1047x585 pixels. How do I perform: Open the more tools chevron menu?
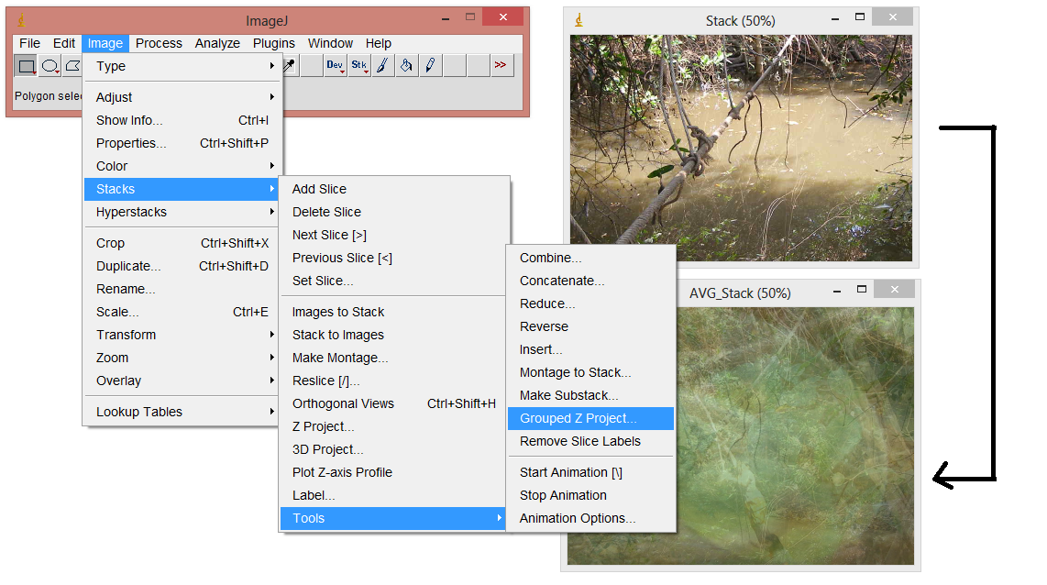click(x=501, y=65)
